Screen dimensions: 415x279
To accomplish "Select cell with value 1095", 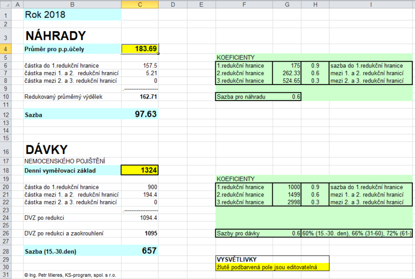I will pos(140,233).
